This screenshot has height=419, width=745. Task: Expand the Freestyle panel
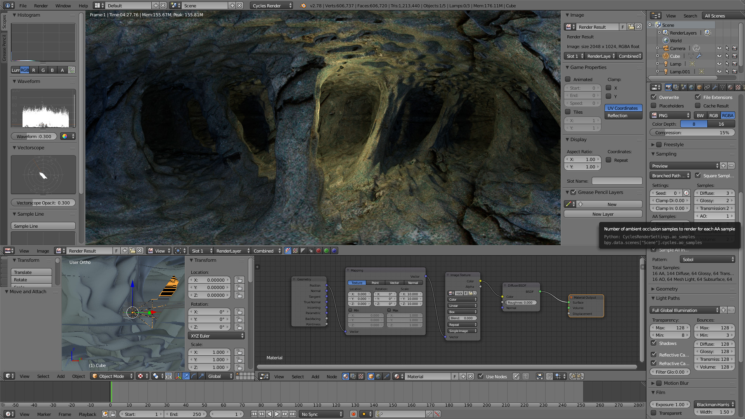click(x=653, y=144)
